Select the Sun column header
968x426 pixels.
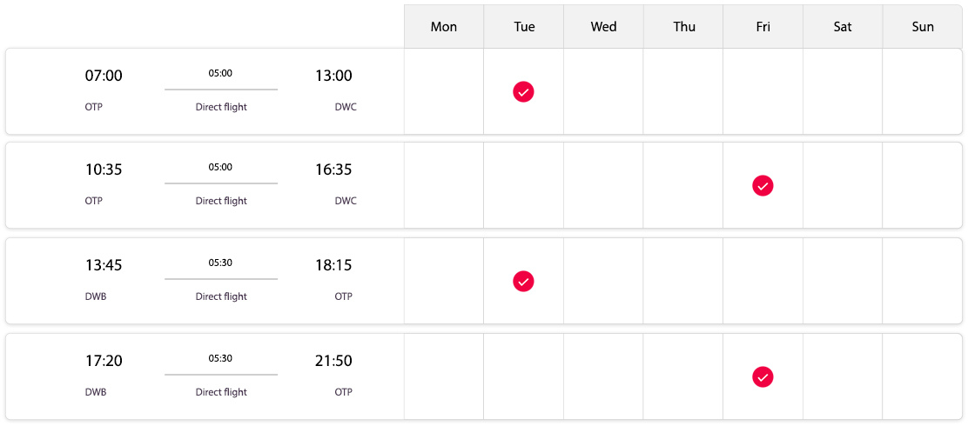pyautogui.click(x=923, y=26)
